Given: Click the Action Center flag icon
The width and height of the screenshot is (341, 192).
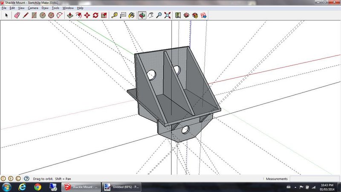Looking at the screenshot, I should 301,187.
